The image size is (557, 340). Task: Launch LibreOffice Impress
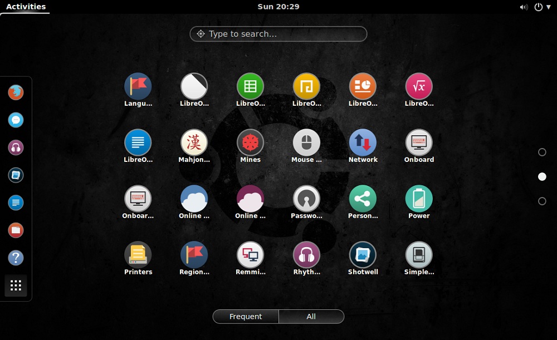click(x=363, y=86)
